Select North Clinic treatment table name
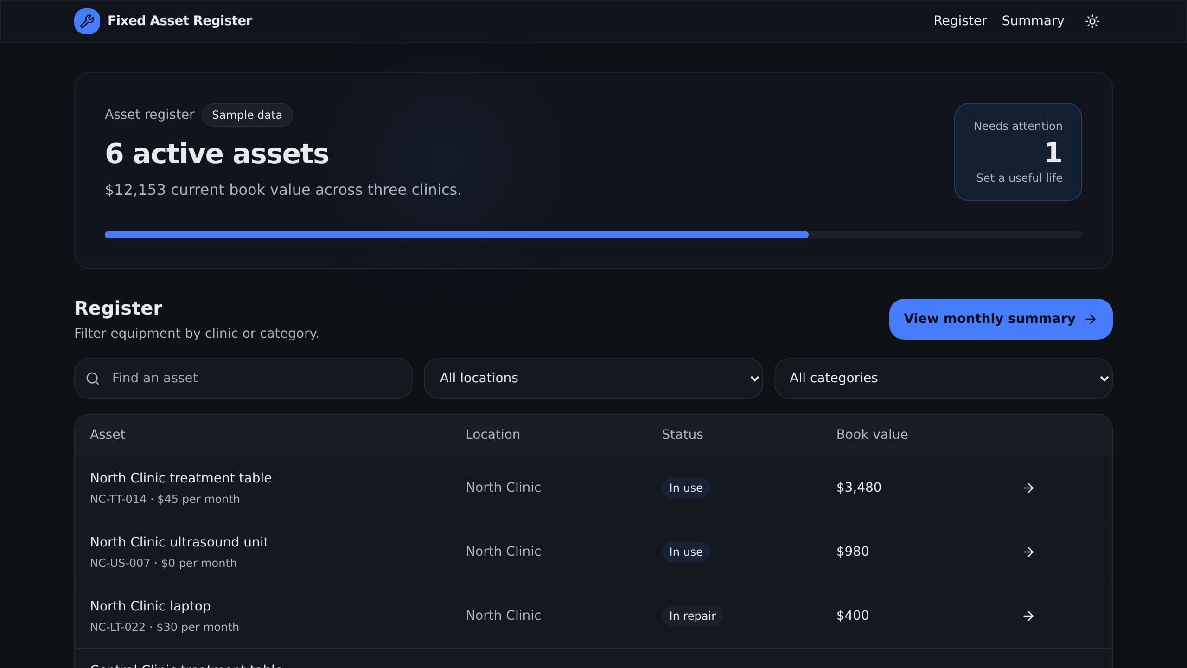The height and width of the screenshot is (668, 1187). coord(181,478)
